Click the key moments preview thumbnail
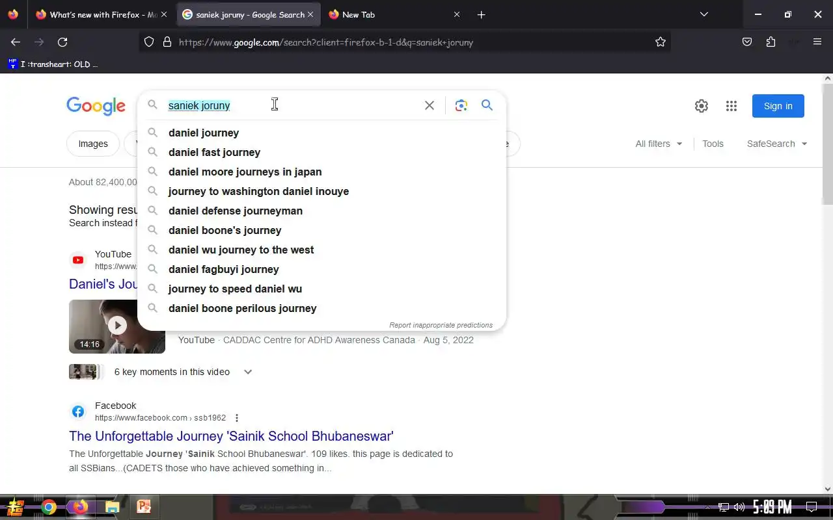The height and width of the screenshot is (520, 833). [85, 372]
